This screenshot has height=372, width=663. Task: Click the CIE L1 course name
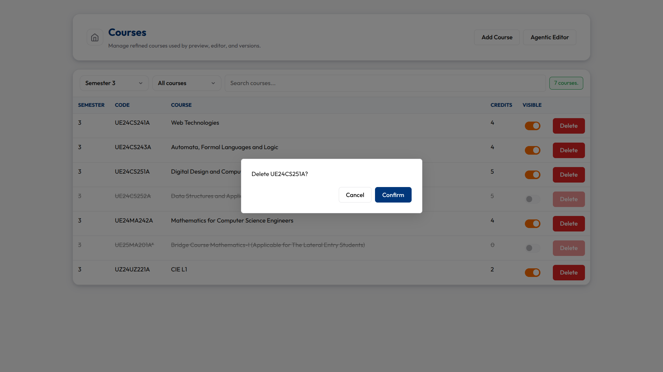point(179,269)
